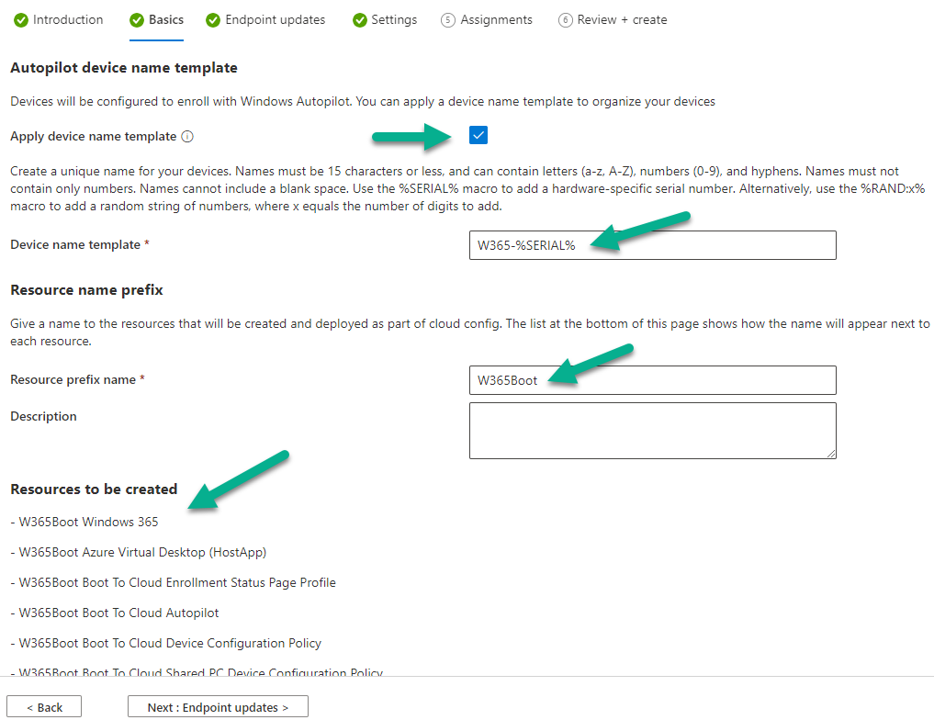Image resolution: width=934 pixels, height=720 pixels.
Task: Continue with Next: Endpoint updates button
Action: click(x=218, y=707)
